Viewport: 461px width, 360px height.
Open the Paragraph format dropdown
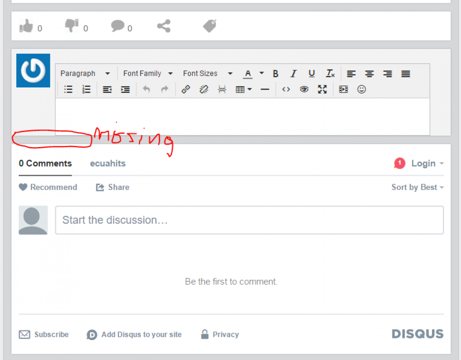pos(85,74)
